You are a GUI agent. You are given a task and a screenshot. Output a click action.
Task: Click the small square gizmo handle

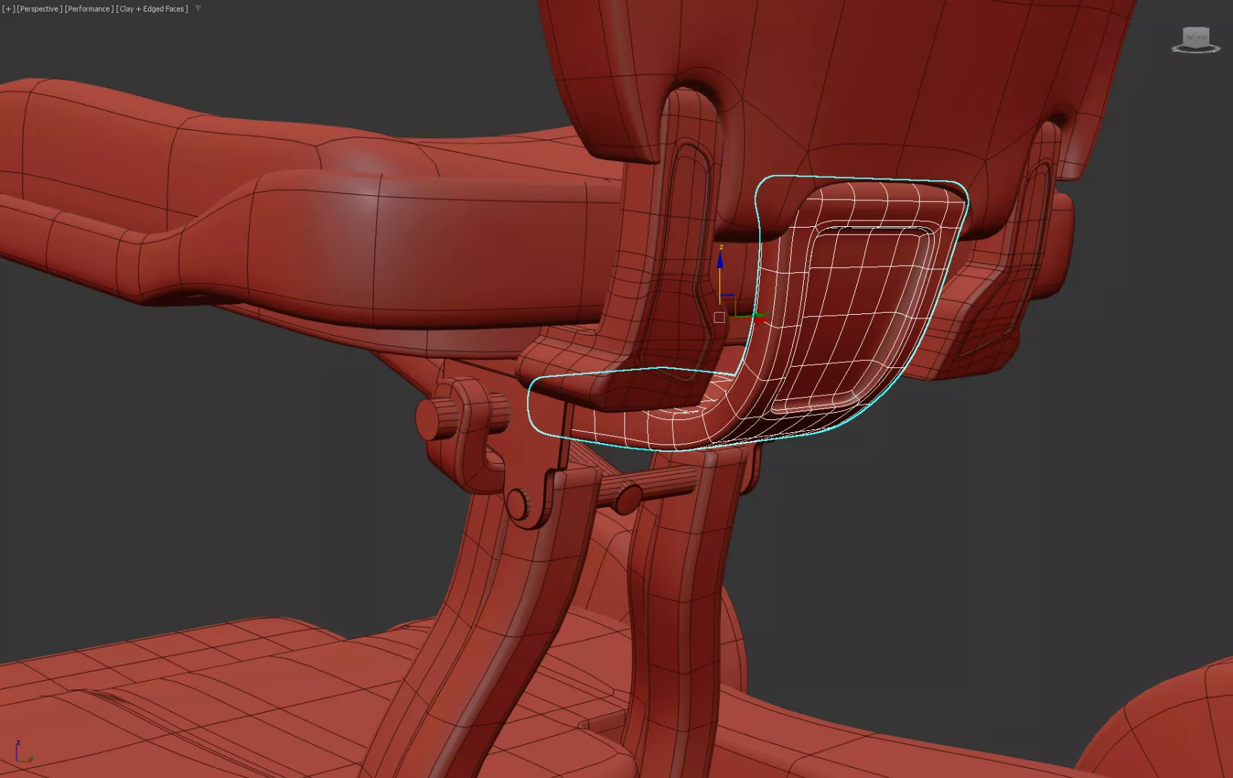(719, 317)
